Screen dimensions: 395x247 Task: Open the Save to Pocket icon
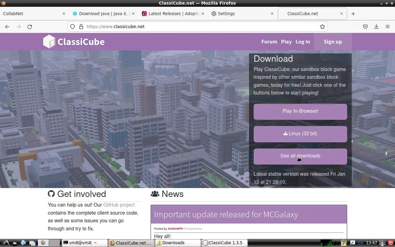(x=365, y=27)
